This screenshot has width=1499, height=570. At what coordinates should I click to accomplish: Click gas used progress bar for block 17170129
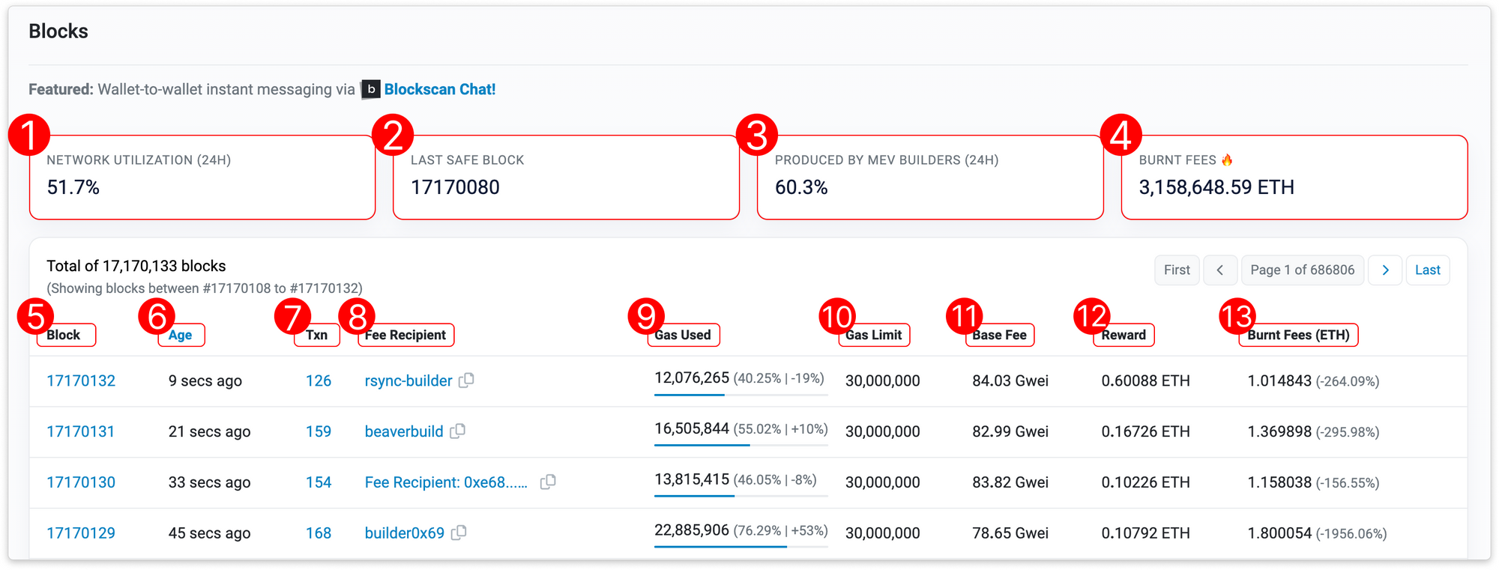point(740,547)
